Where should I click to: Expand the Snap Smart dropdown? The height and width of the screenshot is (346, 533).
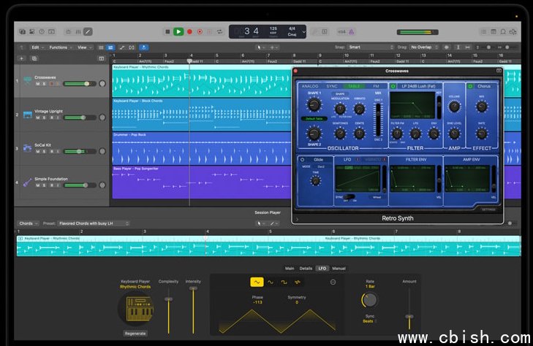[x=371, y=47]
